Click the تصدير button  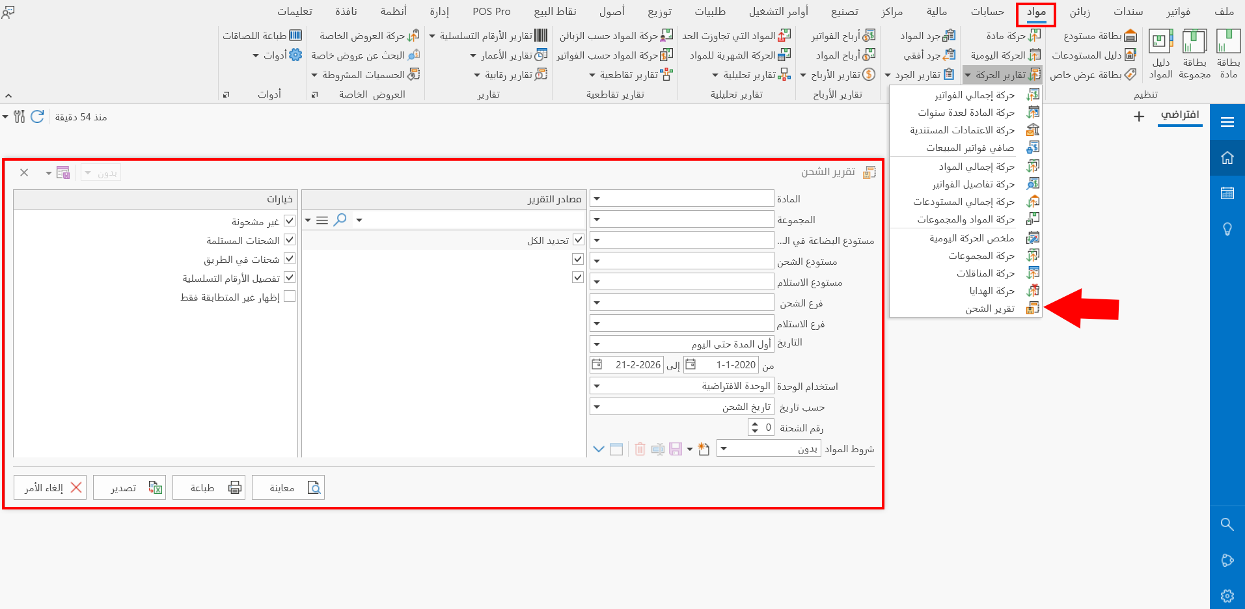[129, 487]
